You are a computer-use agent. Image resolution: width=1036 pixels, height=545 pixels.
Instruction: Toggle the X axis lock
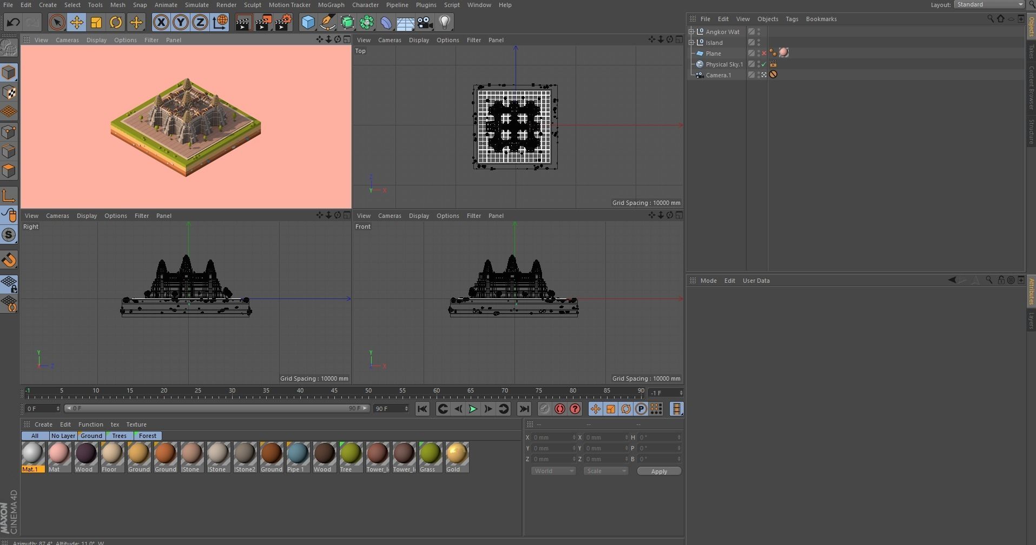point(161,22)
